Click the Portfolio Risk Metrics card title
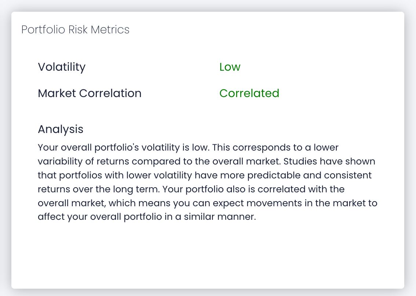Viewport: 416px width, 296px height. pyautogui.click(x=75, y=30)
